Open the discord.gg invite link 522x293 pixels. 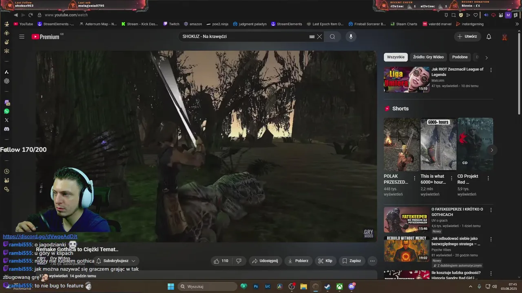click(40, 236)
